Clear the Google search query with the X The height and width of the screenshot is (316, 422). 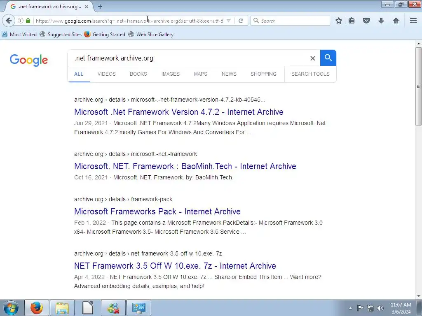[312, 58]
